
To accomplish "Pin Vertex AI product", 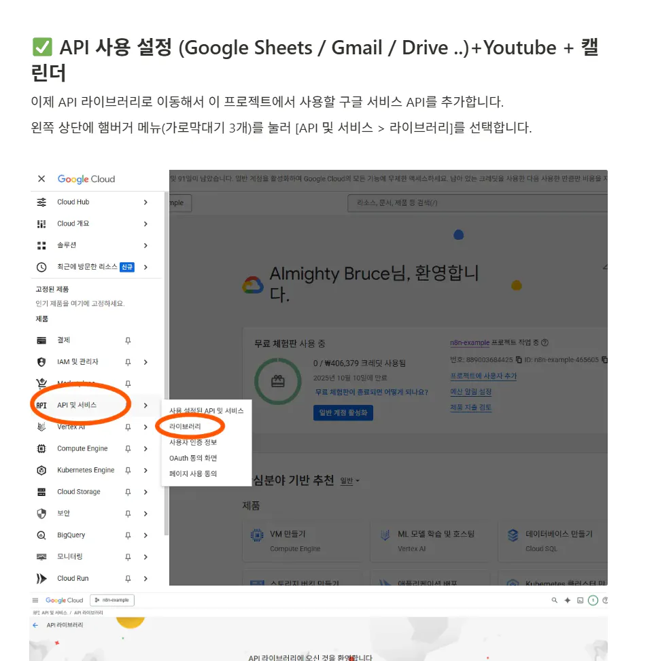I will pos(128,427).
